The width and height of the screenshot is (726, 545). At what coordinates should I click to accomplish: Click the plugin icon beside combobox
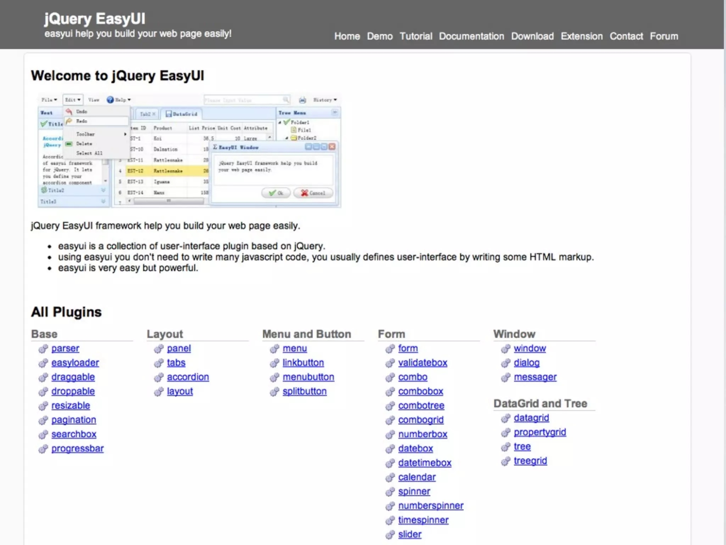pos(390,392)
